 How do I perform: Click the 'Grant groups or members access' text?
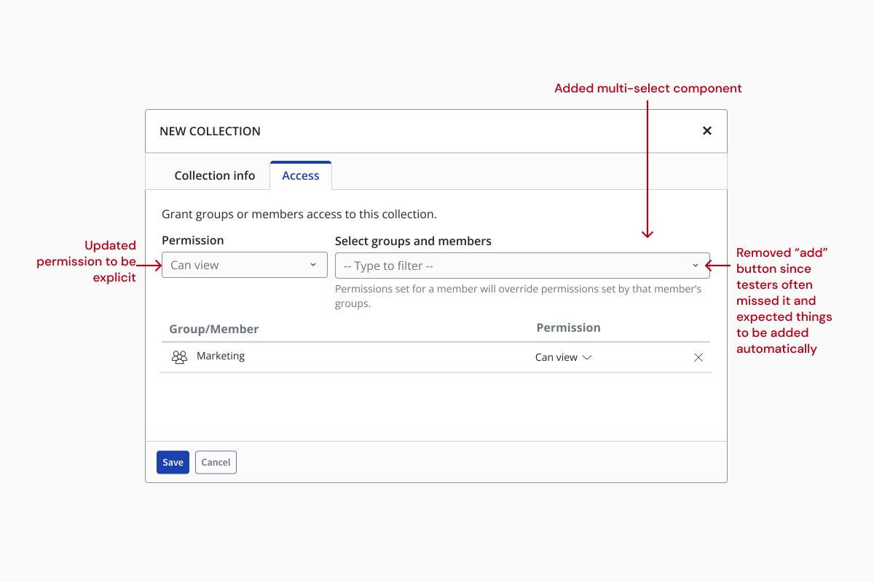[299, 215]
